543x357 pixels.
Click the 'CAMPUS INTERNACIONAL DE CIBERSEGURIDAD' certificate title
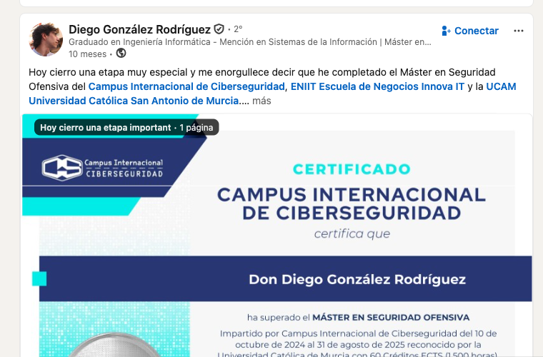pyautogui.click(x=352, y=203)
